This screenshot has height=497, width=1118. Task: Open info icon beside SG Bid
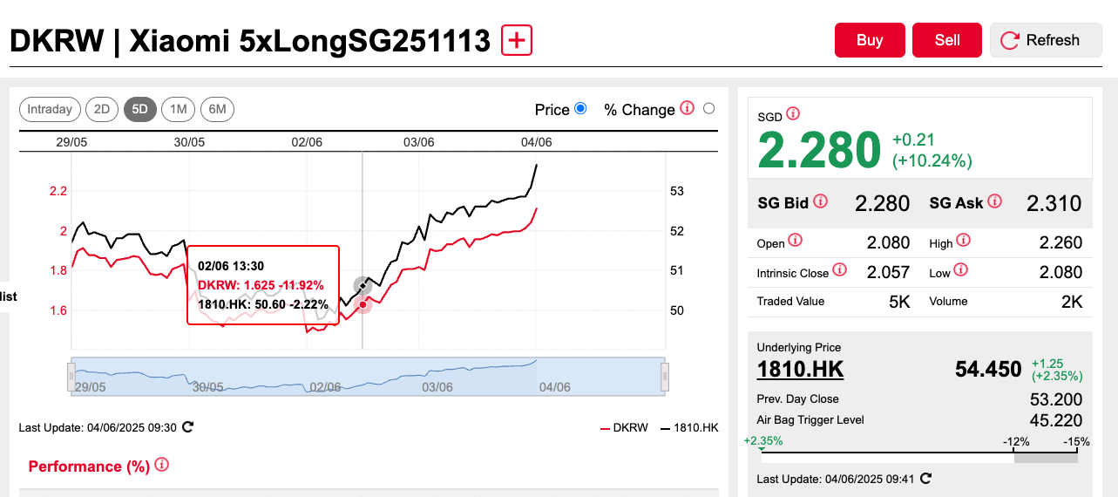820,201
